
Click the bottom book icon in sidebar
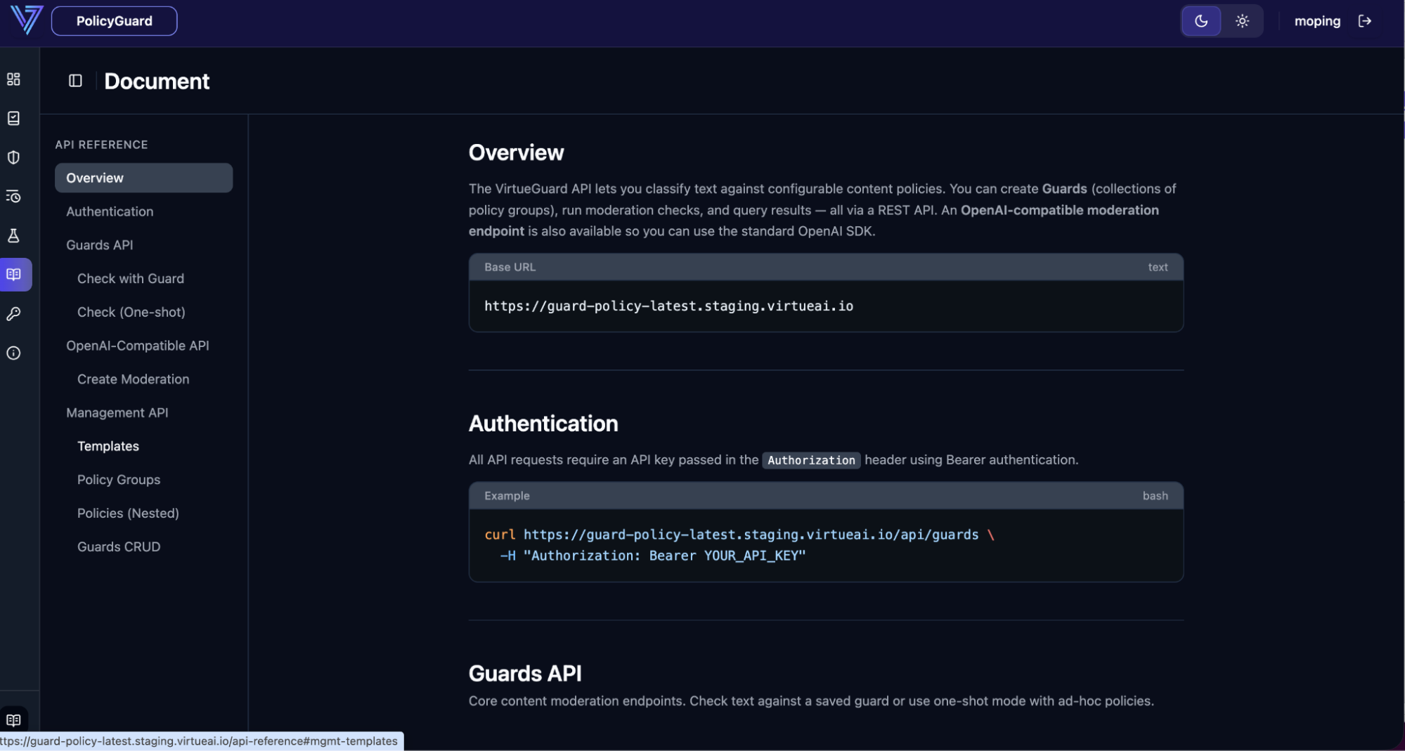[x=13, y=719]
